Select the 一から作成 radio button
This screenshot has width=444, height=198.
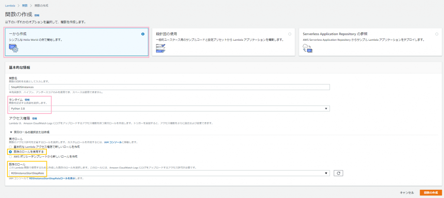(x=143, y=34)
